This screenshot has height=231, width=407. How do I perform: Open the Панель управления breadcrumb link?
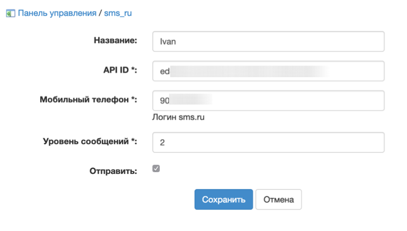[x=57, y=13]
